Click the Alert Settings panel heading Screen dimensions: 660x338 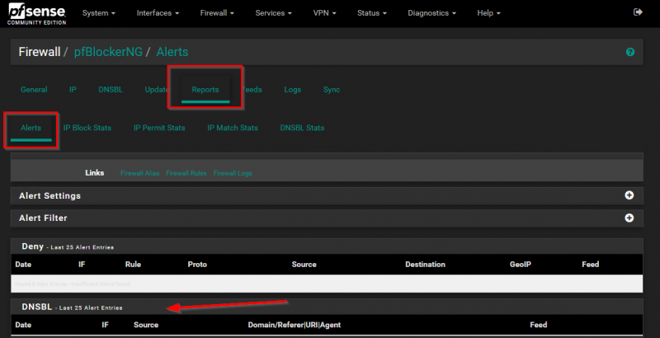49,195
